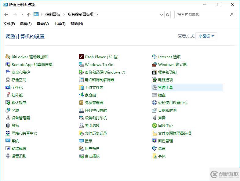
Task: Open the 索引选项 link
Action: tap(92, 126)
